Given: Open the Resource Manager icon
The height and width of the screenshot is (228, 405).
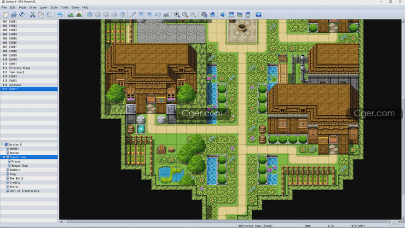Looking at the screenshot, I should (240, 14).
